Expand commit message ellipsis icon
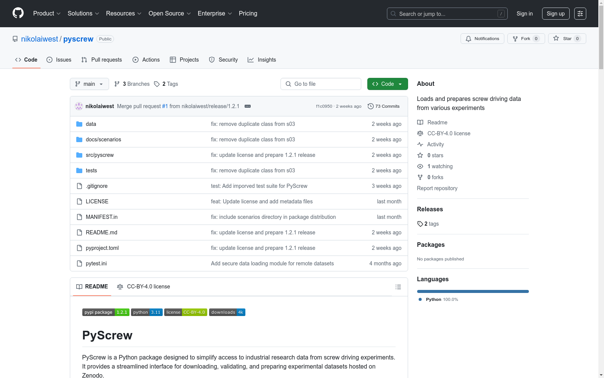The width and height of the screenshot is (604, 378). (x=248, y=106)
